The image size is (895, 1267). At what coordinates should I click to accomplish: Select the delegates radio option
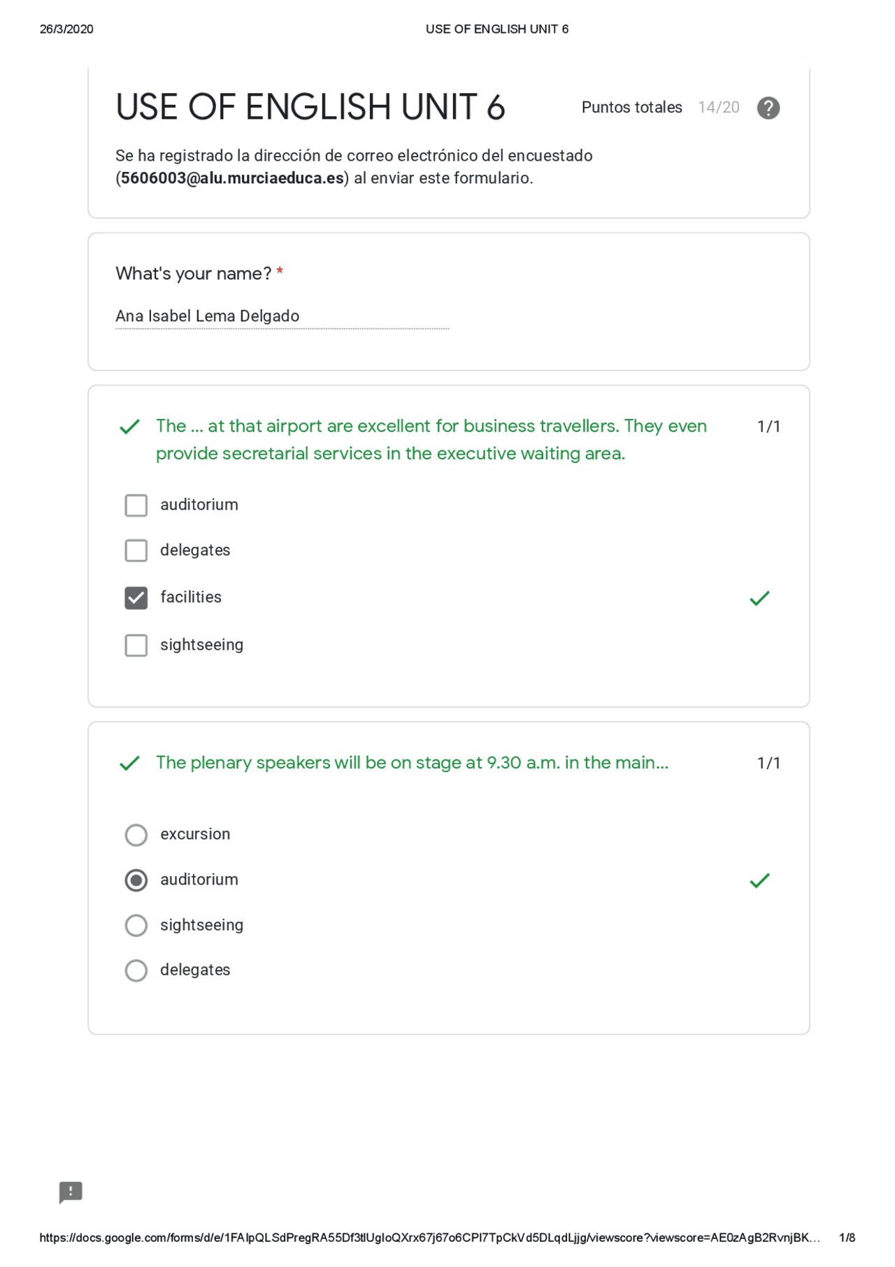tap(136, 971)
